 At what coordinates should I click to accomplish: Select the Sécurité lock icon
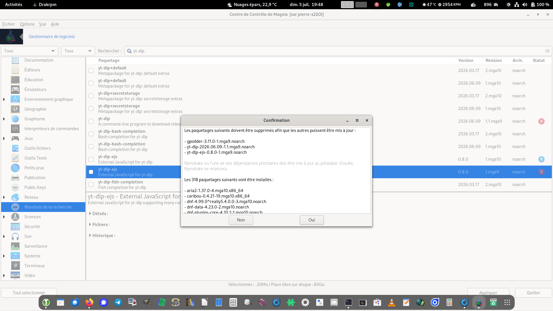pyautogui.click(x=15, y=227)
